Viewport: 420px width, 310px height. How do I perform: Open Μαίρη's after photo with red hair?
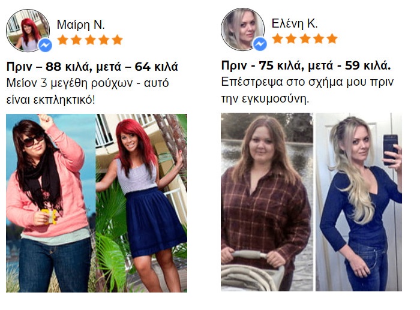[x=142, y=203]
